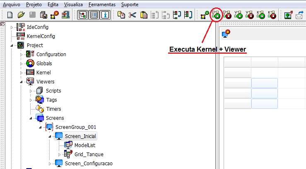This screenshot has width=306, height=169.
Task: Collapse the Project tree node
Action: click(12, 45)
